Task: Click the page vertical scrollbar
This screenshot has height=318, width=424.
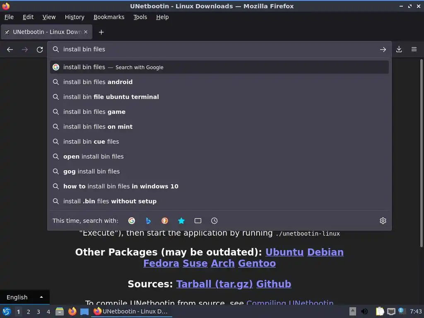Action: [421, 153]
